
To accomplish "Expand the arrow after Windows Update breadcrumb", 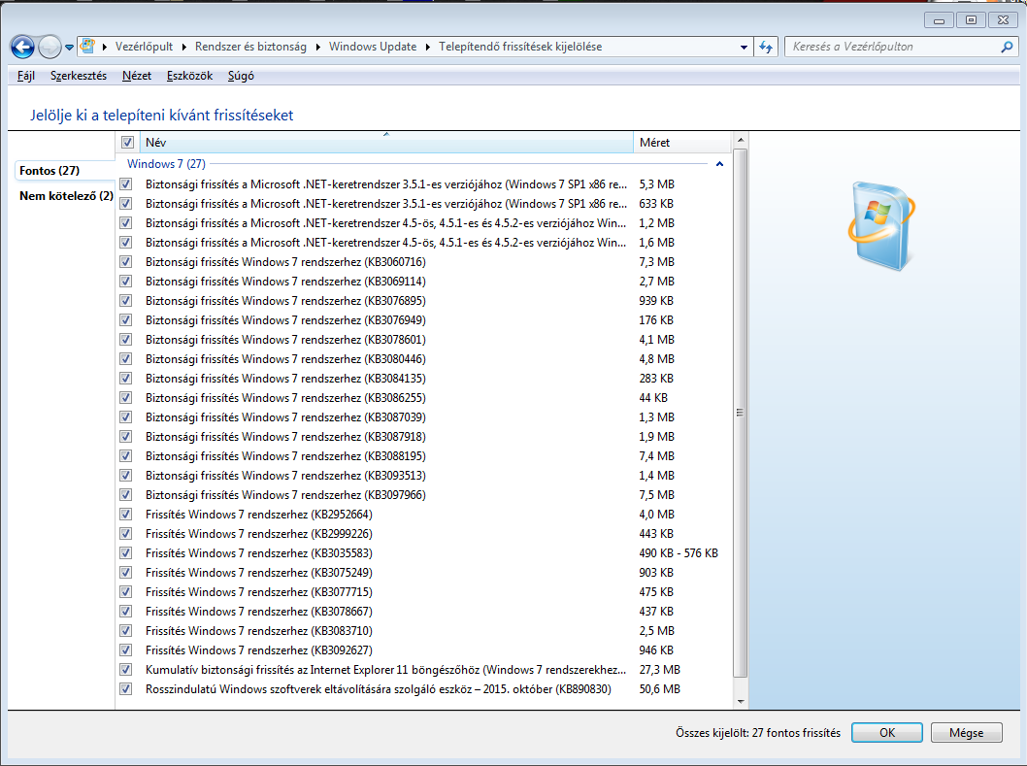I will tap(428, 48).
